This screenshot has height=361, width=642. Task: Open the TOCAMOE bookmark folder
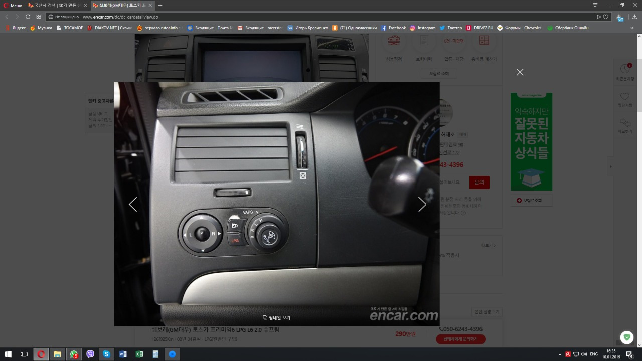coord(70,28)
